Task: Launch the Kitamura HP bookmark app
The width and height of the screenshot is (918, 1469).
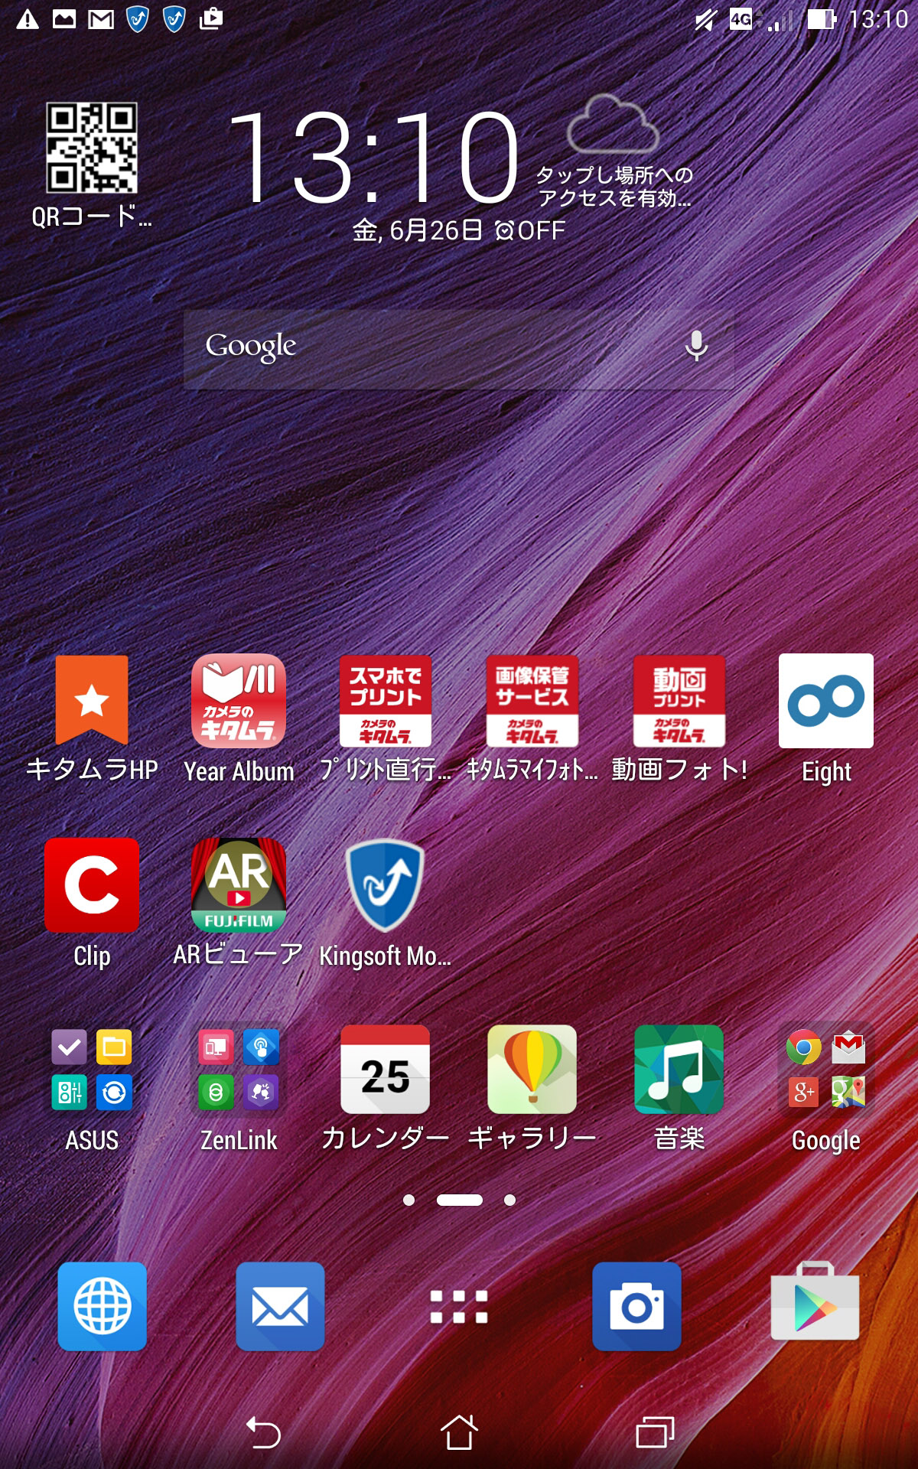Action: click(92, 701)
